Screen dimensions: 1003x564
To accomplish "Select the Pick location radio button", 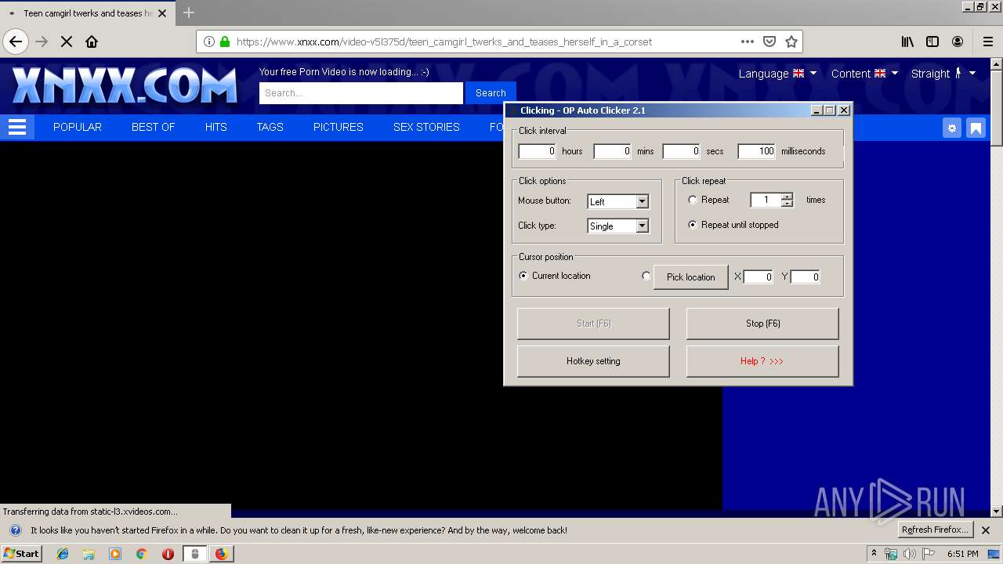I will (646, 276).
